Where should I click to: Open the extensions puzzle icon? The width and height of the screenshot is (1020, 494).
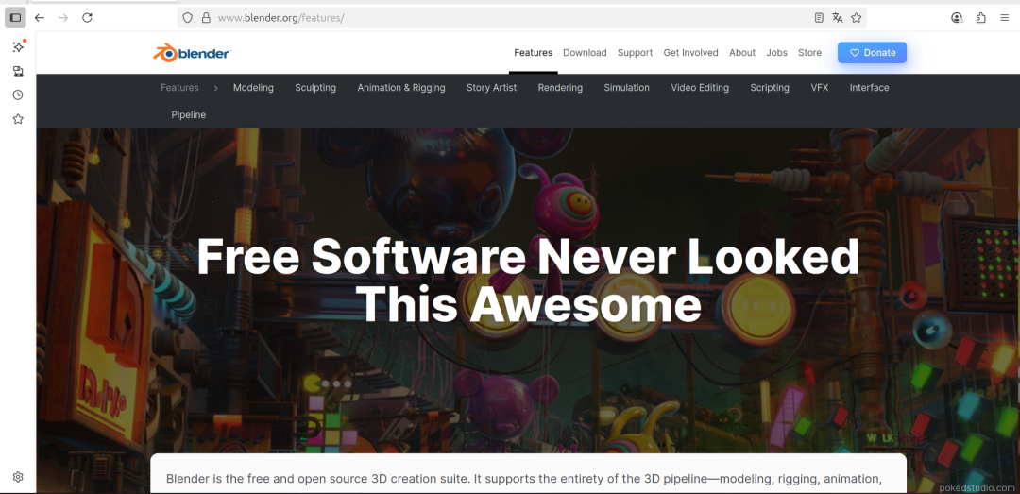tap(980, 18)
